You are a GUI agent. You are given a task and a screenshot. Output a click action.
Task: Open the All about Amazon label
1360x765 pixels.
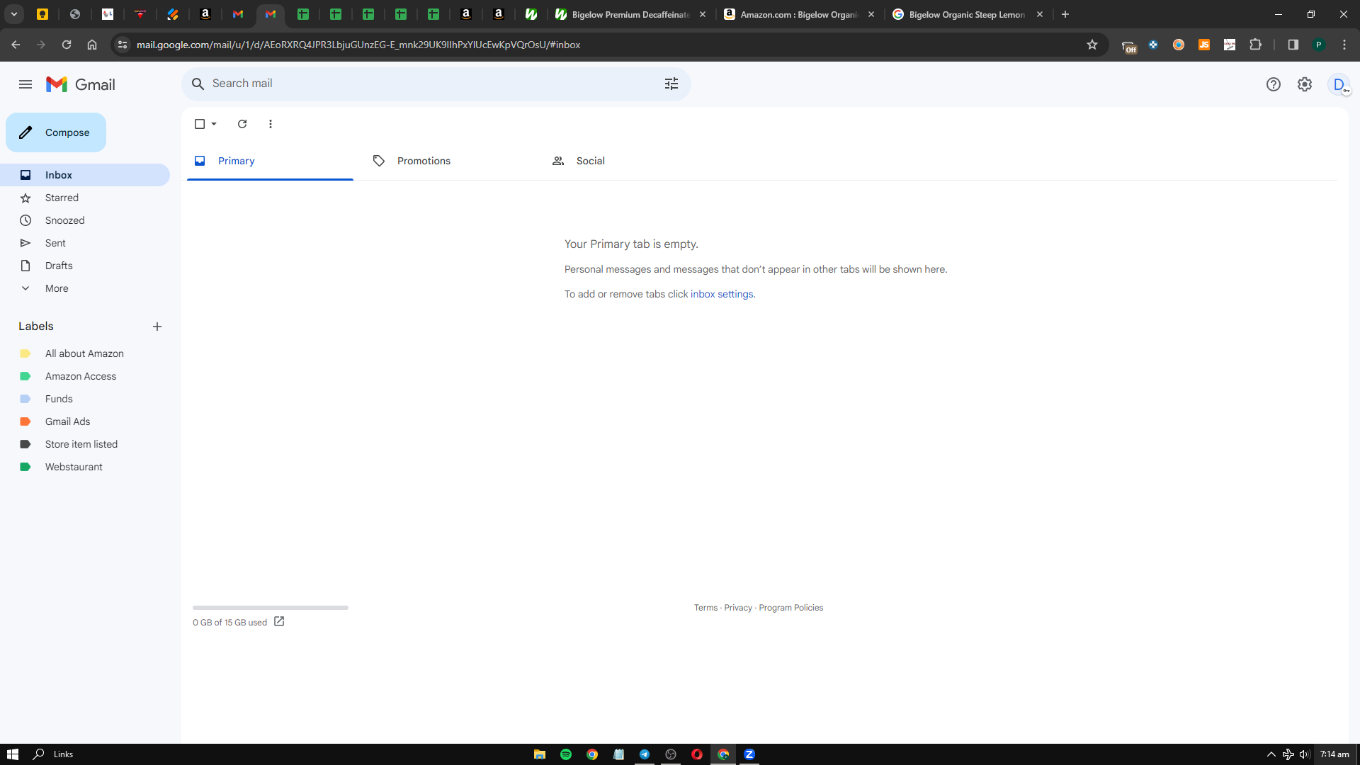tap(85, 353)
